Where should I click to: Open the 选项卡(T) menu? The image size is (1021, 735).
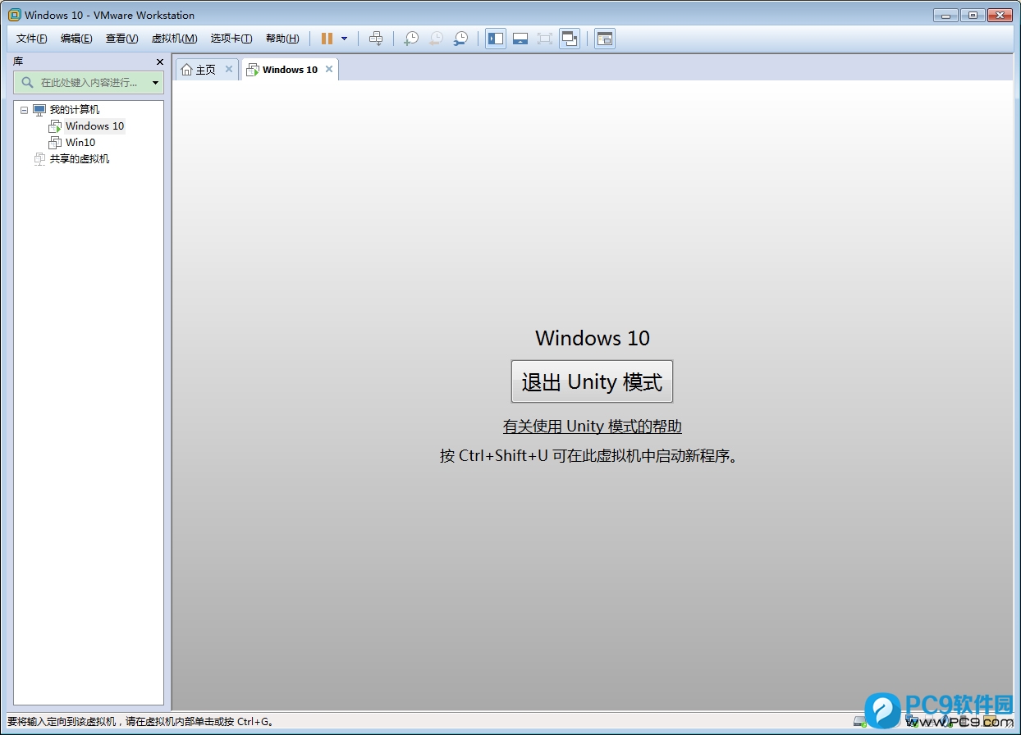[x=231, y=39]
